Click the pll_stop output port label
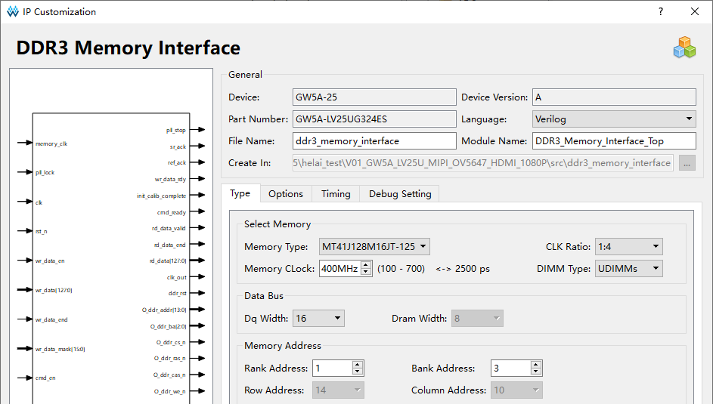The width and height of the screenshot is (713, 404). (x=176, y=131)
